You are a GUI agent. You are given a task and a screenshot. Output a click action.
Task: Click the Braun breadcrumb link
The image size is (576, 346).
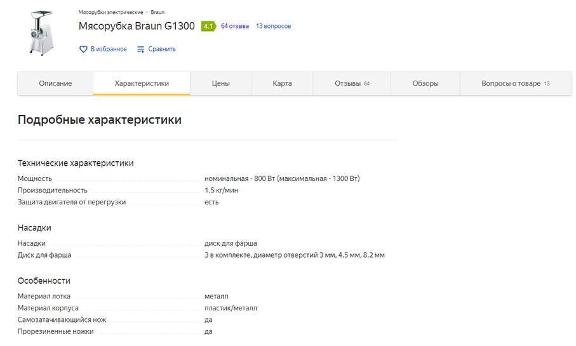point(157,12)
